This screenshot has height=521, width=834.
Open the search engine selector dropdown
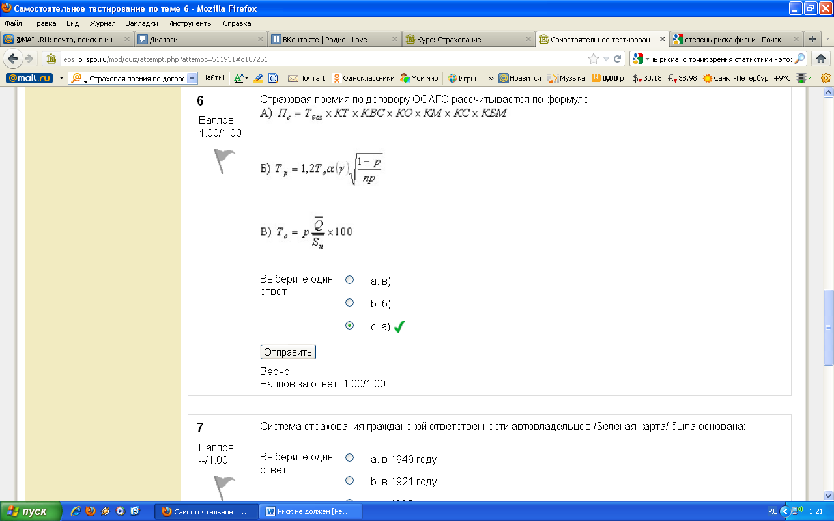648,59
